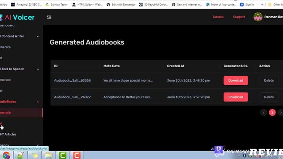
Task: Click the Audiobook_Salli_83558 ID cell
Action: tap(73, 80)
